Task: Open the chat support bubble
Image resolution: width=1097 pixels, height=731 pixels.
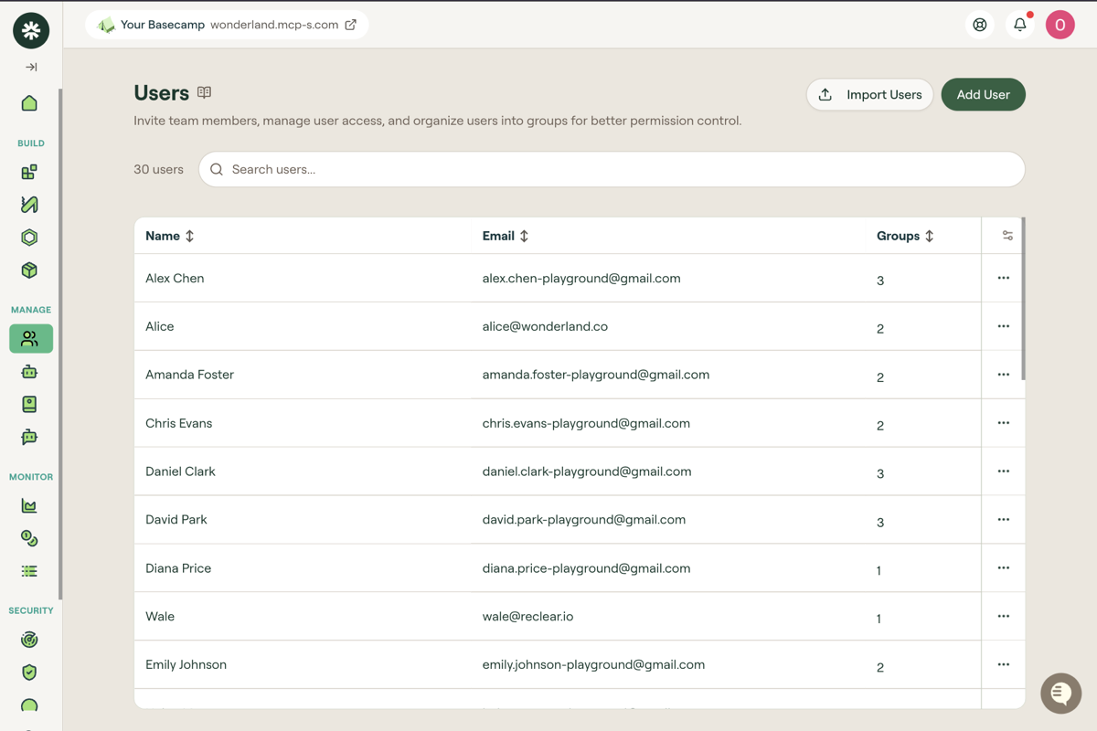Action: tap(1060, 694)
